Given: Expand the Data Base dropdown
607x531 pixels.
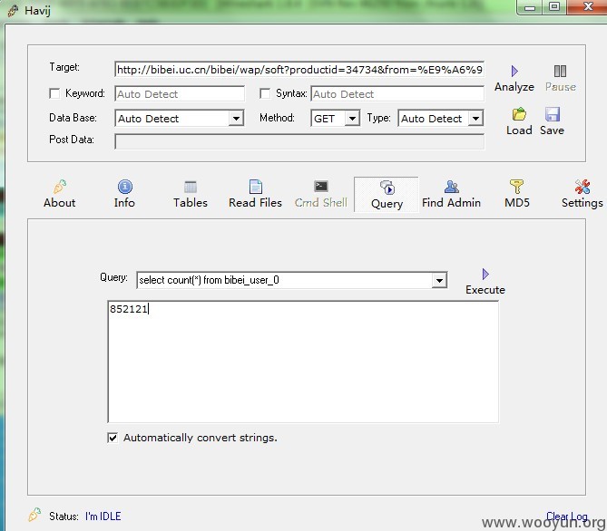Looking at the screenshot, I should click(236, 119).
